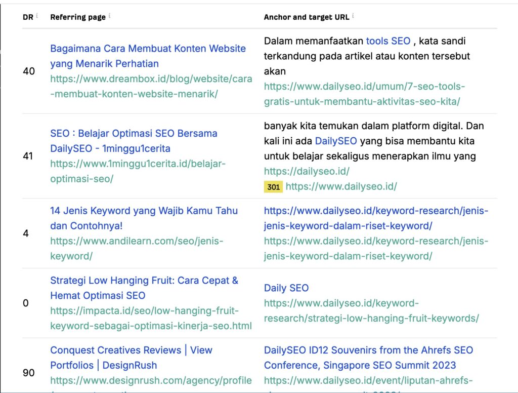The width and height of the screenshot is (518, 393).
Task: Click DR value 40
Action: [29, 71]
